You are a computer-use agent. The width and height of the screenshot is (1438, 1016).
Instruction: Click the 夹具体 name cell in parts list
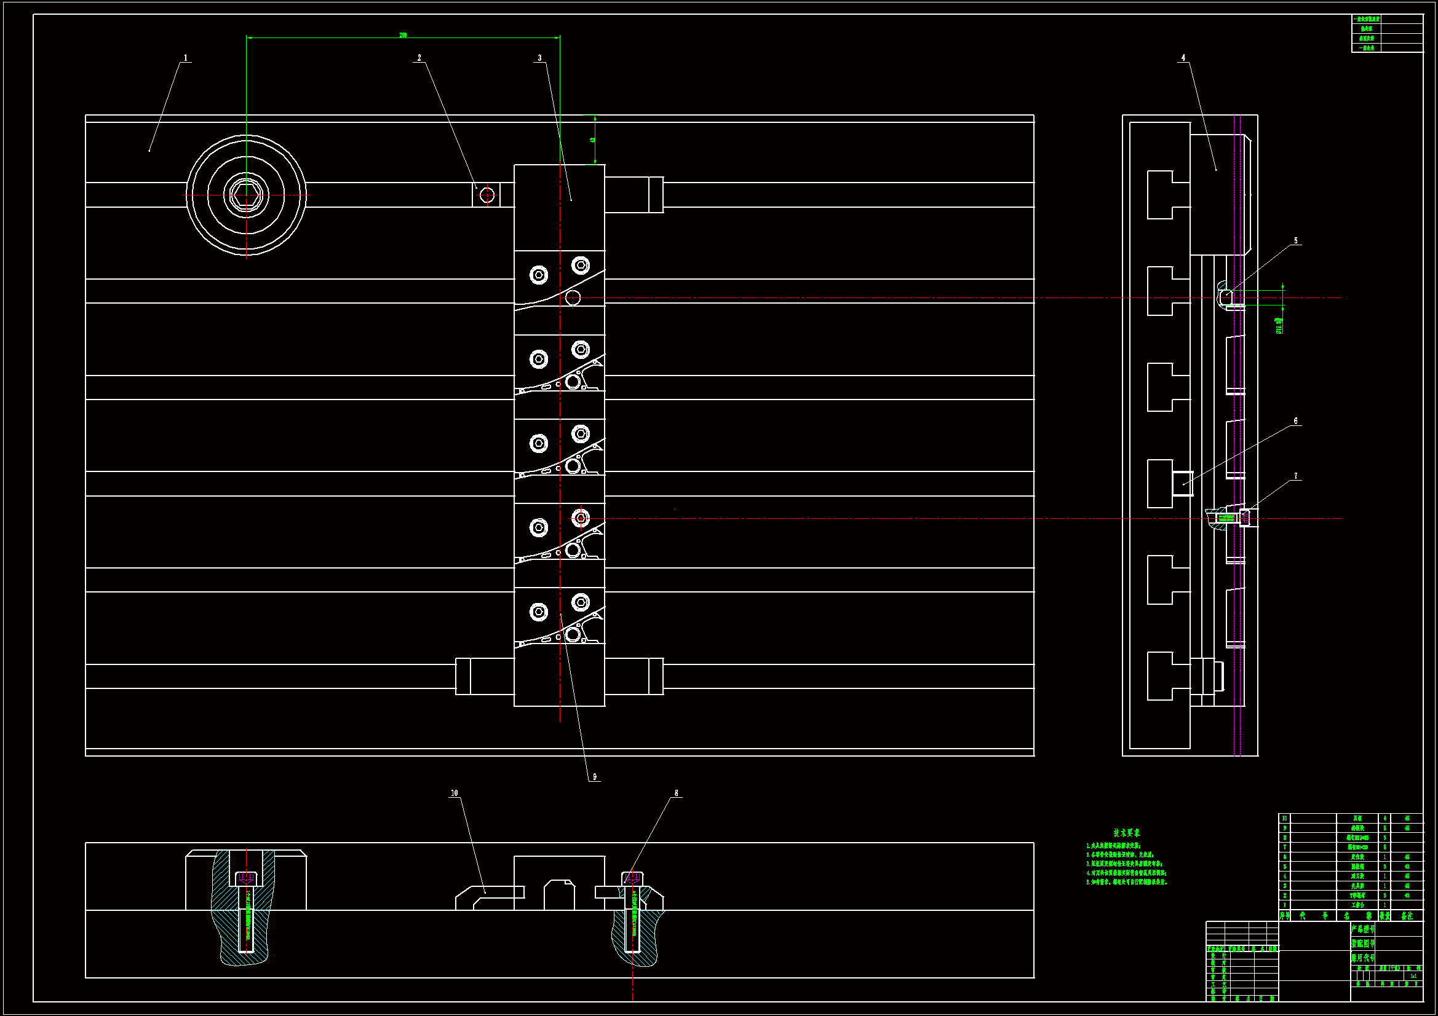[x=1358, y=886]
